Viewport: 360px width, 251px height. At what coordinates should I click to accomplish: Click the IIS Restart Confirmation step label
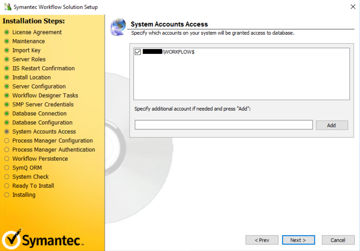43,68
